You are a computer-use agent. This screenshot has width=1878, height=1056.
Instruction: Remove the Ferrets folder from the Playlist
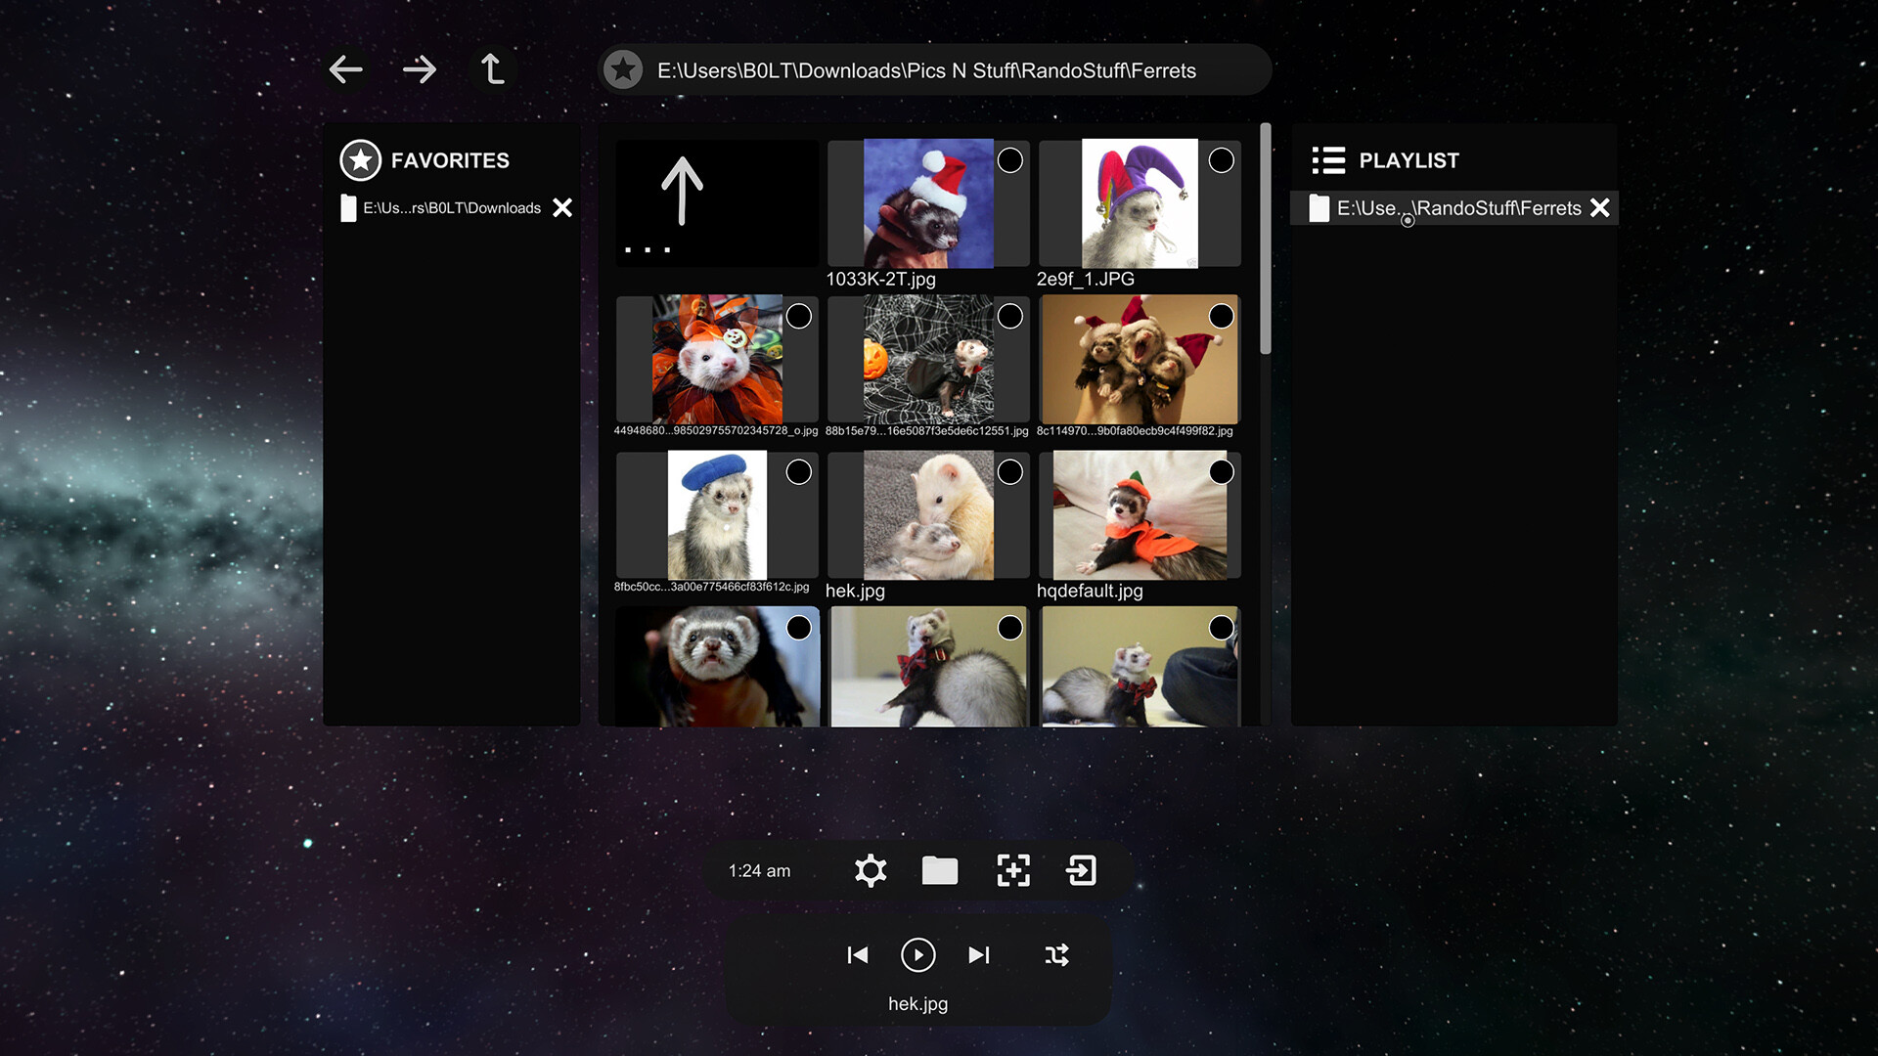pyautogui.click(x=1600, y=207)
